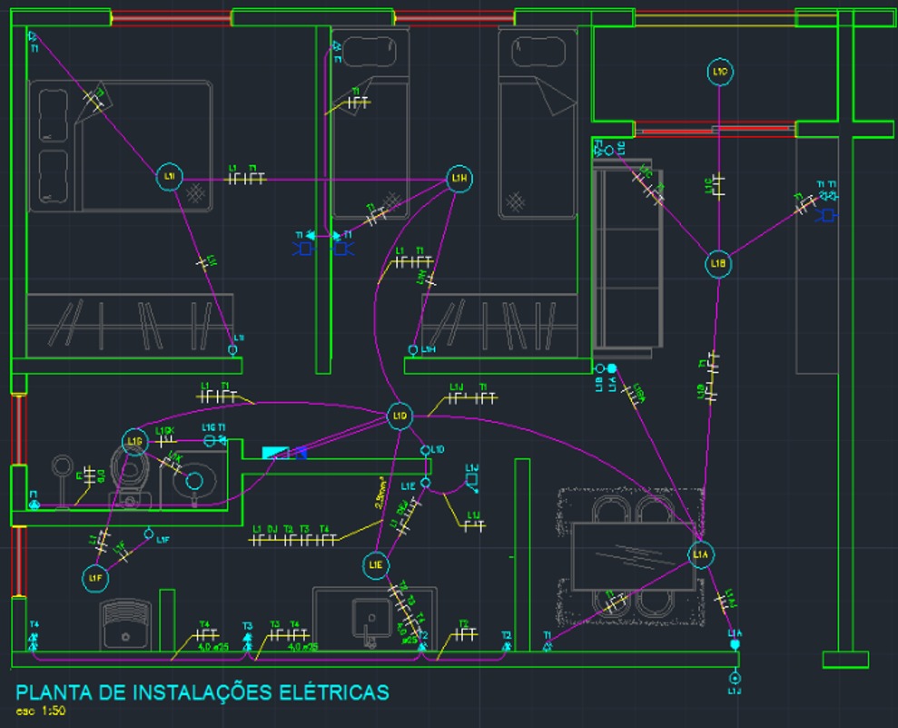Select the L1A light point near dining table
Viewport: 898px width, 728px height.
tap(700, 554)
